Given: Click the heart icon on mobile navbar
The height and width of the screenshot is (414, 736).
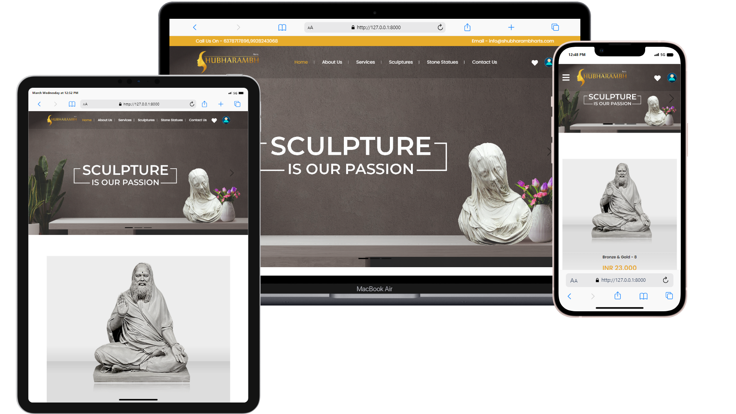Looking at the screenshot, I should coord(657,78).
